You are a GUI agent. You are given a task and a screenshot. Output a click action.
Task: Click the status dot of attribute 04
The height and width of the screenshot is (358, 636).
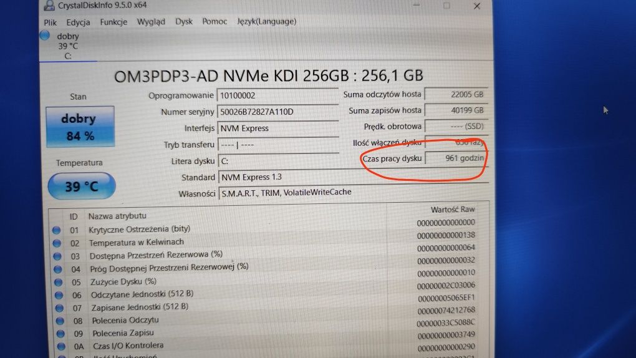coord(57,269)
